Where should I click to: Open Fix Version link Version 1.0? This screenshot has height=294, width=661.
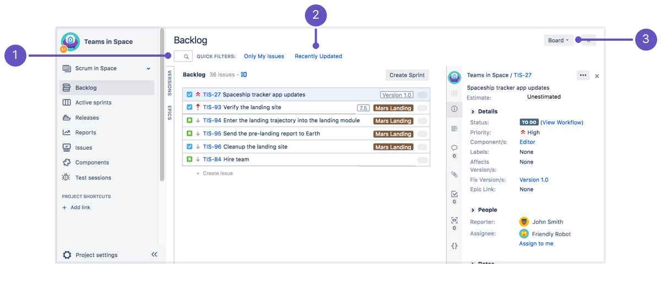point(534,180)
